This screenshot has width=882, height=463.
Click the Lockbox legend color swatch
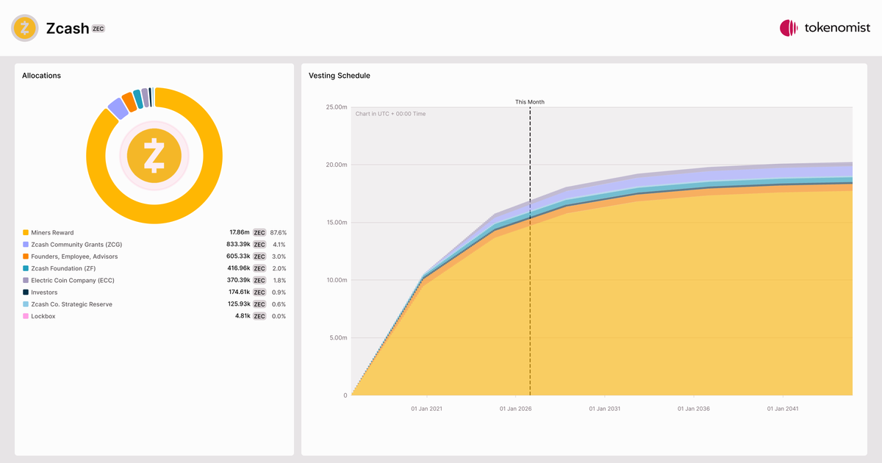[x=26, y=316]
